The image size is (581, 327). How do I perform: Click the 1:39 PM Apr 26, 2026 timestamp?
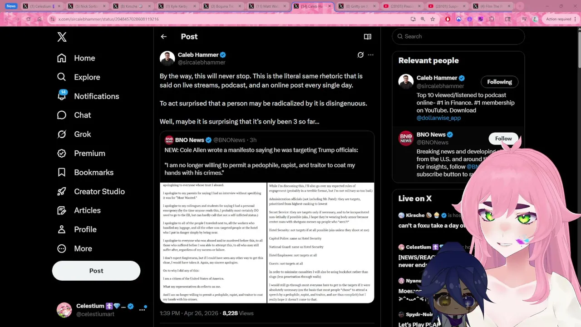point(188,313)
